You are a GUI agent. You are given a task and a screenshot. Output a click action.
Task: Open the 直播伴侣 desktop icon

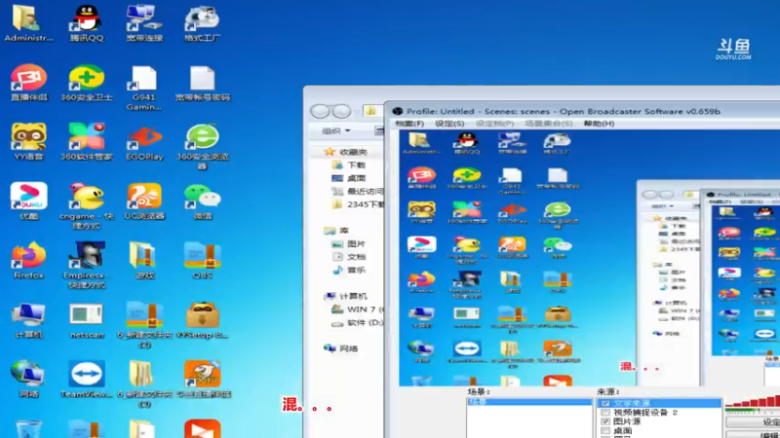click(x=29, y=83)
